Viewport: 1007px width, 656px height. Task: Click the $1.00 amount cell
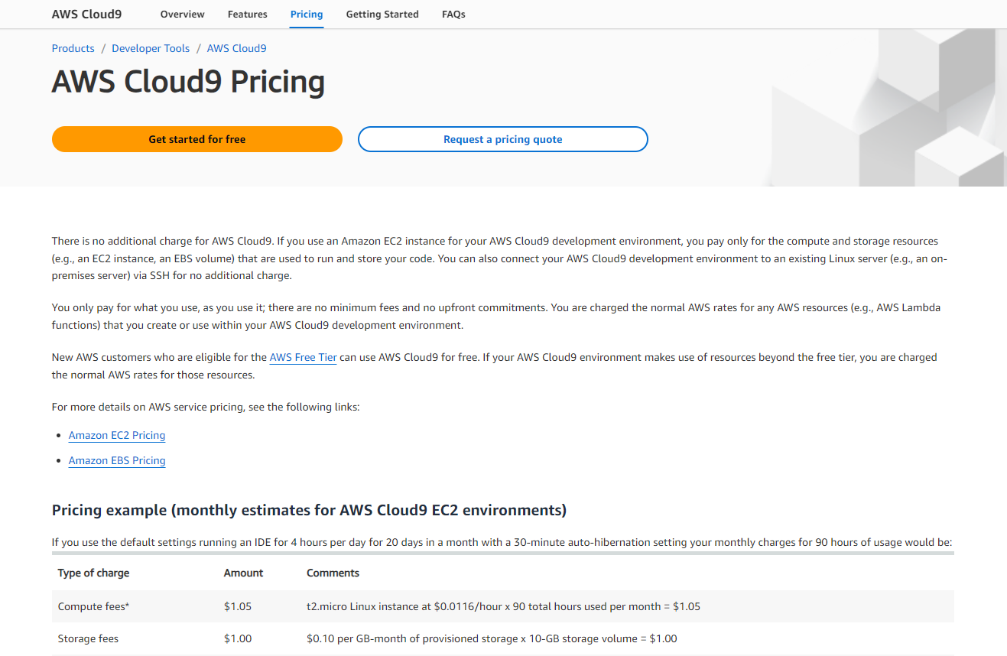pos(238,638)
